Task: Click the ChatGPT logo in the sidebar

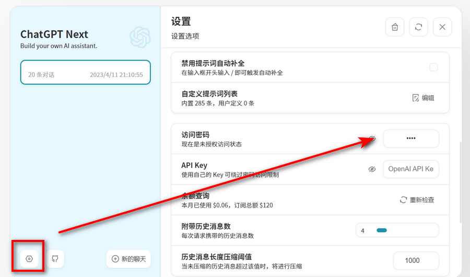Action: pos(140,38)
